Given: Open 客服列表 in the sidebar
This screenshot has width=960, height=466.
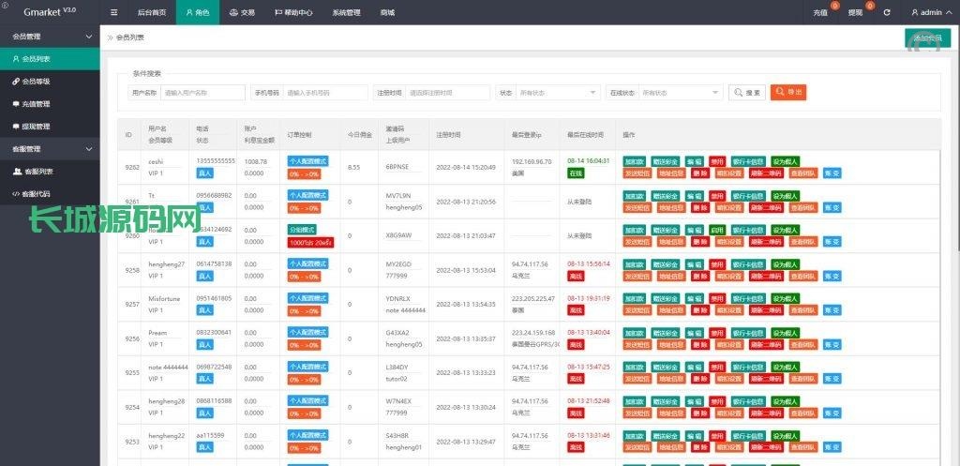Looking at the screenshot, I should coord(37,172).
